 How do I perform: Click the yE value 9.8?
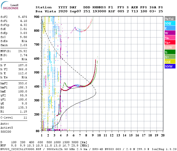click(24, 104)
